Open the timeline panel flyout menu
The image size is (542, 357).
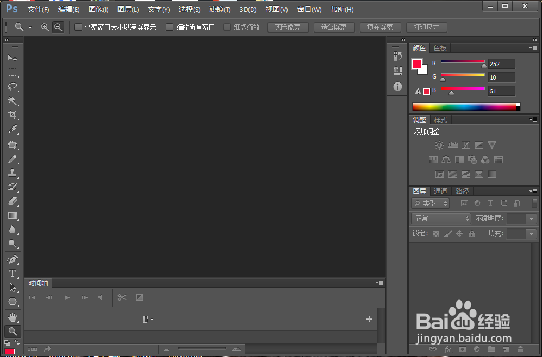379,283
